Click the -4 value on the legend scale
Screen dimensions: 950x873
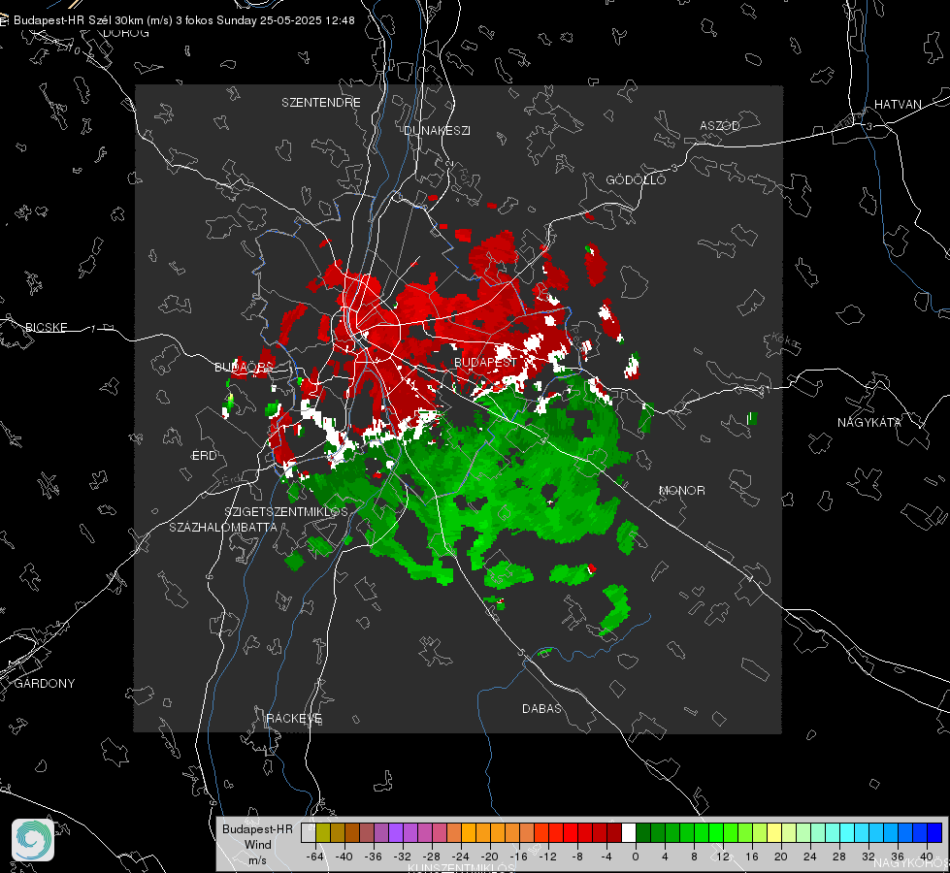click(606, 857)
